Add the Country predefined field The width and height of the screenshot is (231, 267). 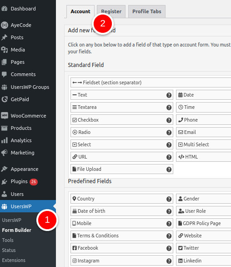(122, 199)
